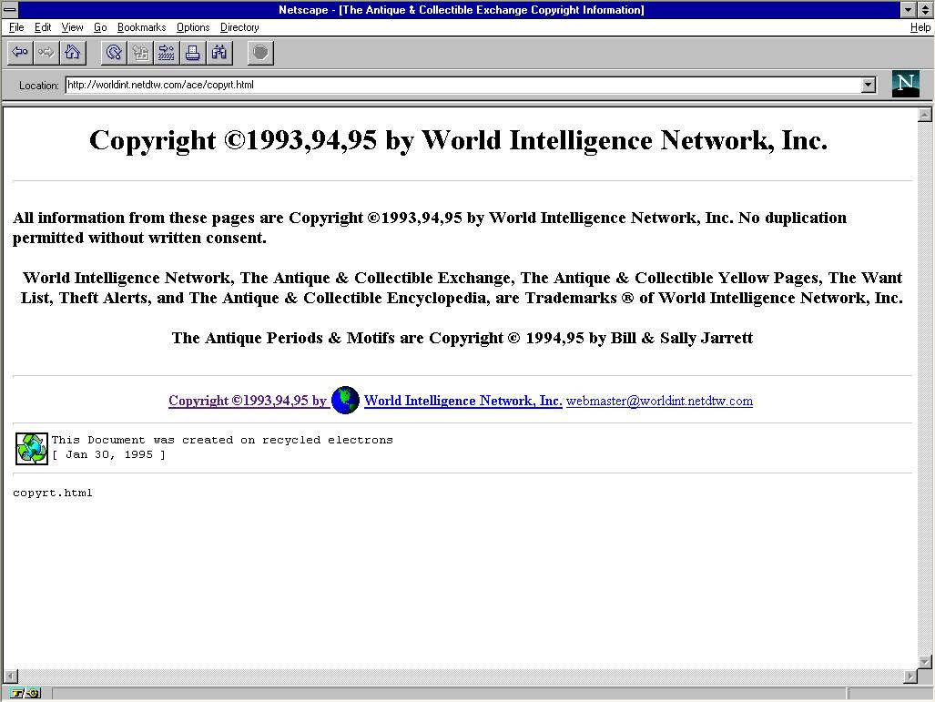Image resolution: width=935 pixels, height=702 pixels.
Task: Open the File menu
Action: tap(16, 27)
